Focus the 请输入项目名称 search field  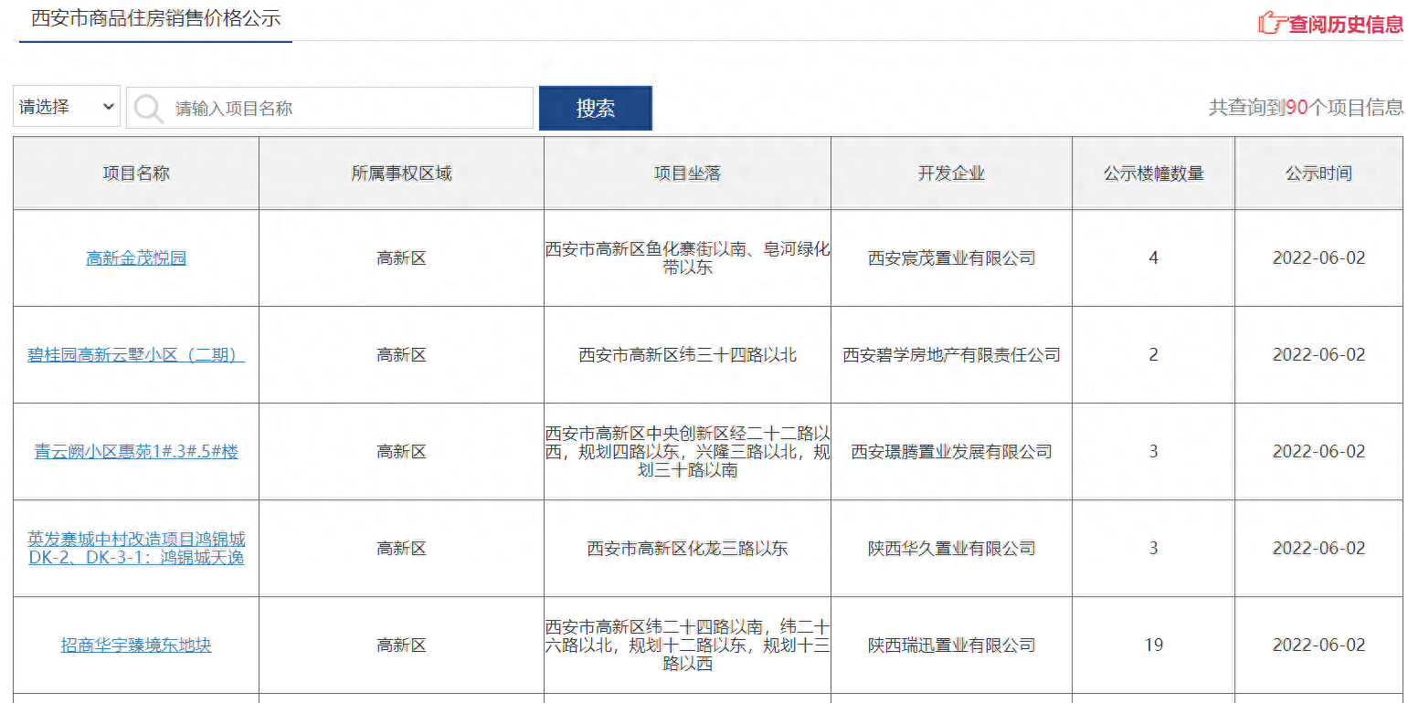pyautogui.click(x=330, y=108)
